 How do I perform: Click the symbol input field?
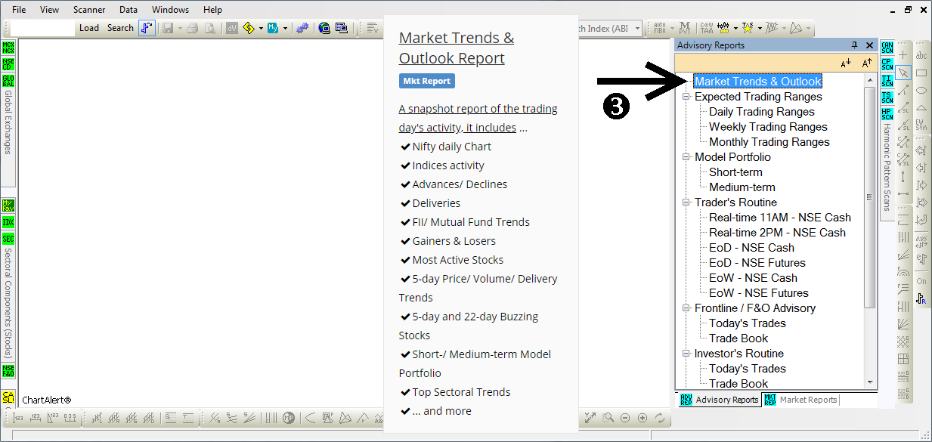point(43,28)
